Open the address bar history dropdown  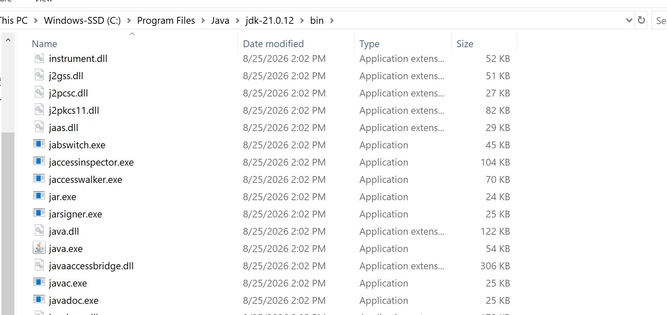click(629, 20)
